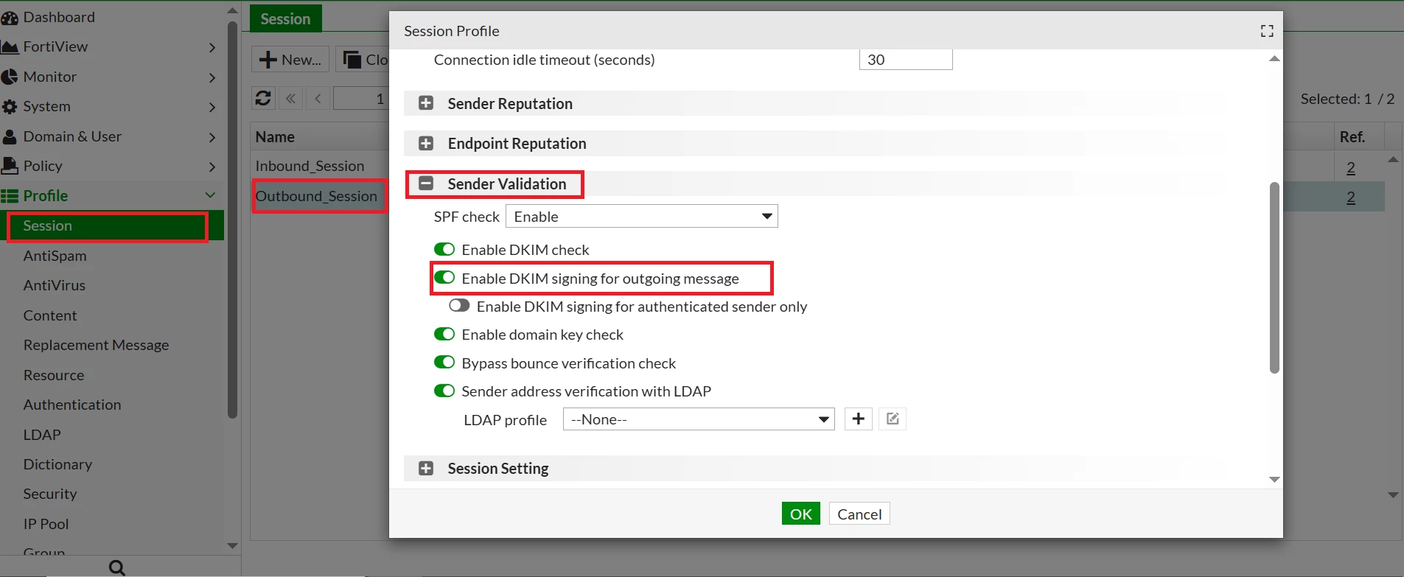Click OK to save session profile
1404x577 pixels.
800,514
